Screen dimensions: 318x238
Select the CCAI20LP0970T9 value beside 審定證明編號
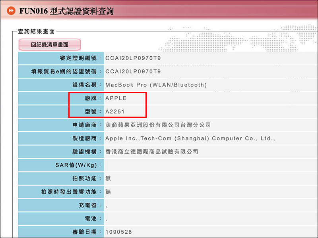coord(133,58)
